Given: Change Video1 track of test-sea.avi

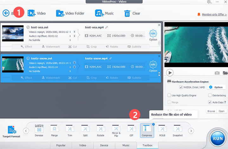Looking at the screenshot, I should click(70, 32).
